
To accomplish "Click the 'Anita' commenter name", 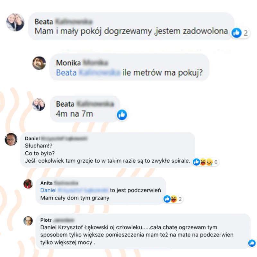I will point(47,183).
